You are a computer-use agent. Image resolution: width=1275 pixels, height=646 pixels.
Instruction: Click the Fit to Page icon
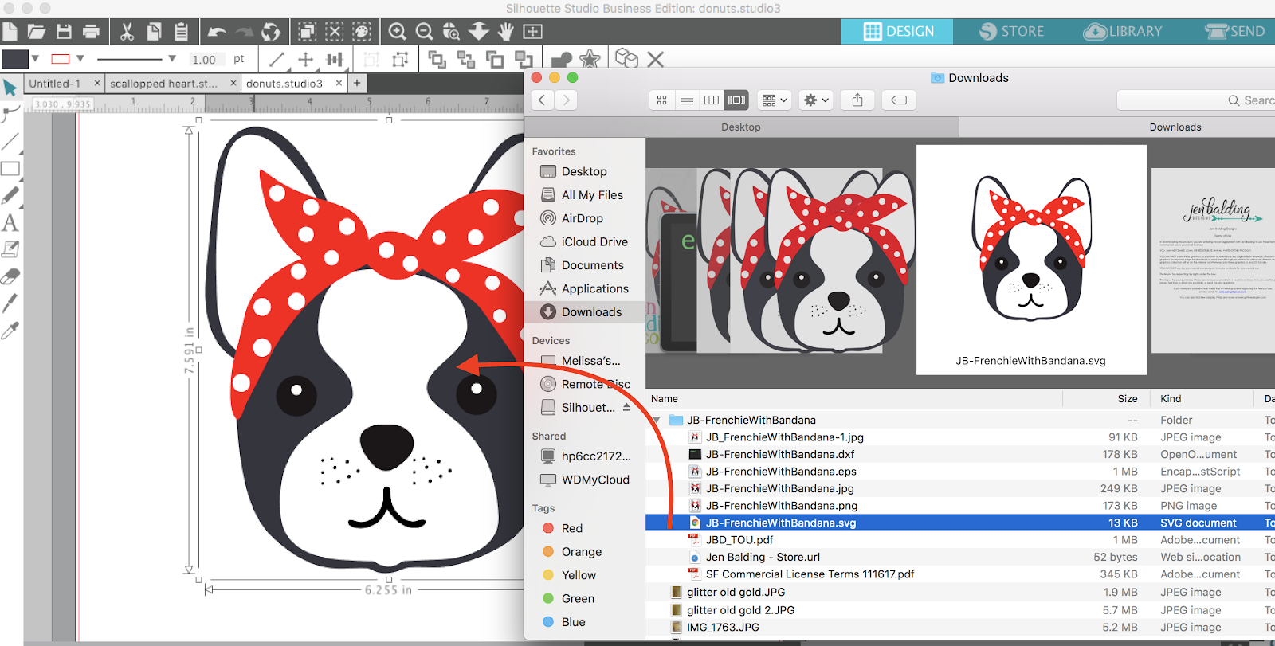pos(532,32)
